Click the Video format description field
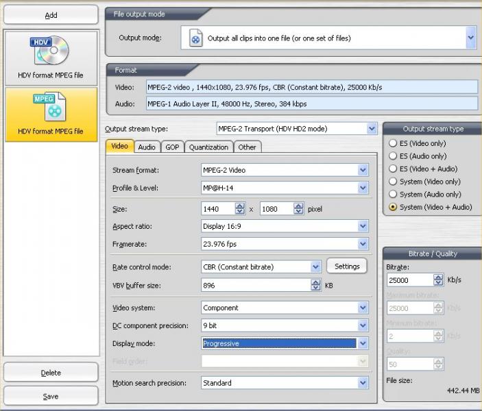This screenshot has height=411, width=482. pyautogui.click(x=311, y=88)
